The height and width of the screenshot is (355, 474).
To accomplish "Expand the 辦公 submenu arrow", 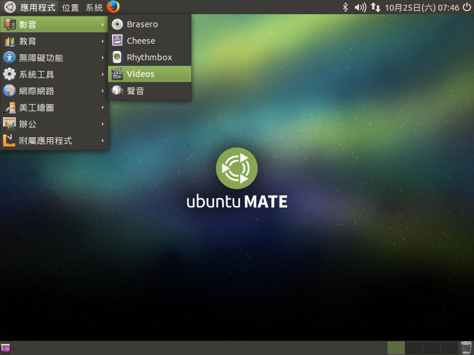I will pos(103,124).
